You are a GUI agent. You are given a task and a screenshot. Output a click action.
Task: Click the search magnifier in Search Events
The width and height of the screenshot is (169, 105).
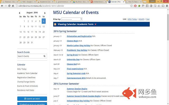[x=44, y=56]
